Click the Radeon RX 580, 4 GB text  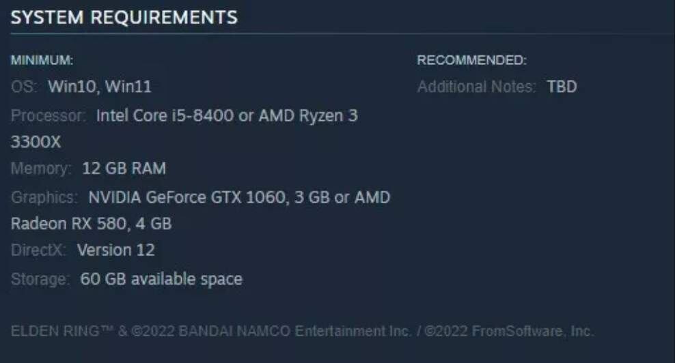[x=91, y=224]
